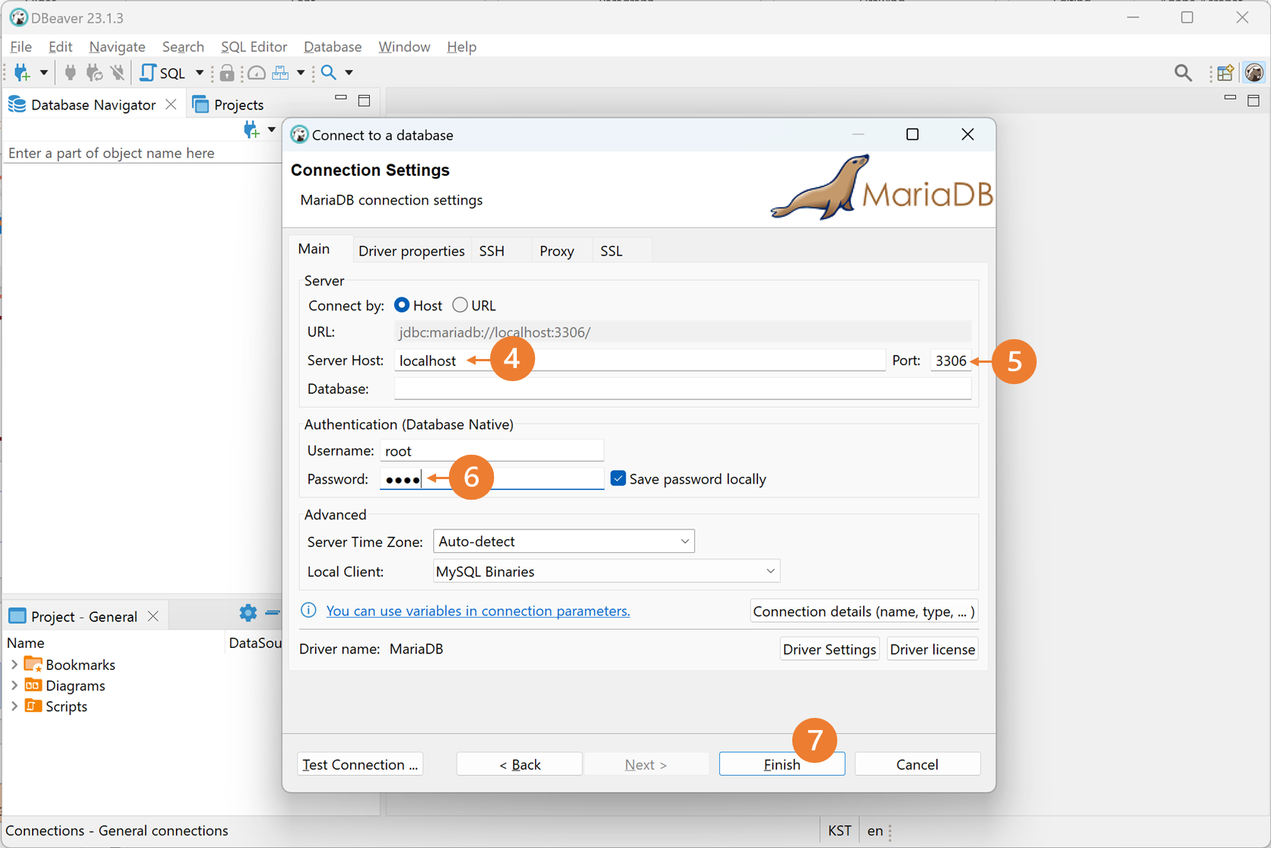Open Driver Settings

click(830, 649)
